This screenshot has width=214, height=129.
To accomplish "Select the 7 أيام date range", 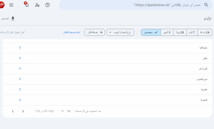I will [192, 32].
